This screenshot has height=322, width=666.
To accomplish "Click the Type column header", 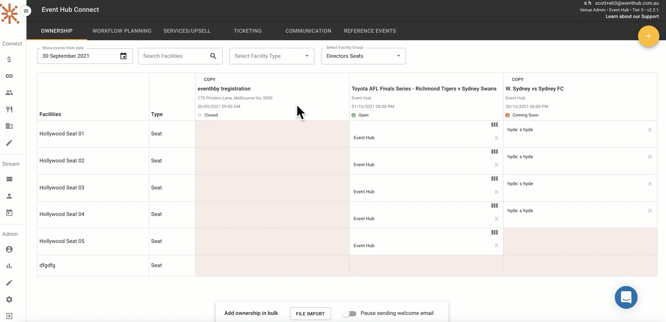I will pos(157,114).
